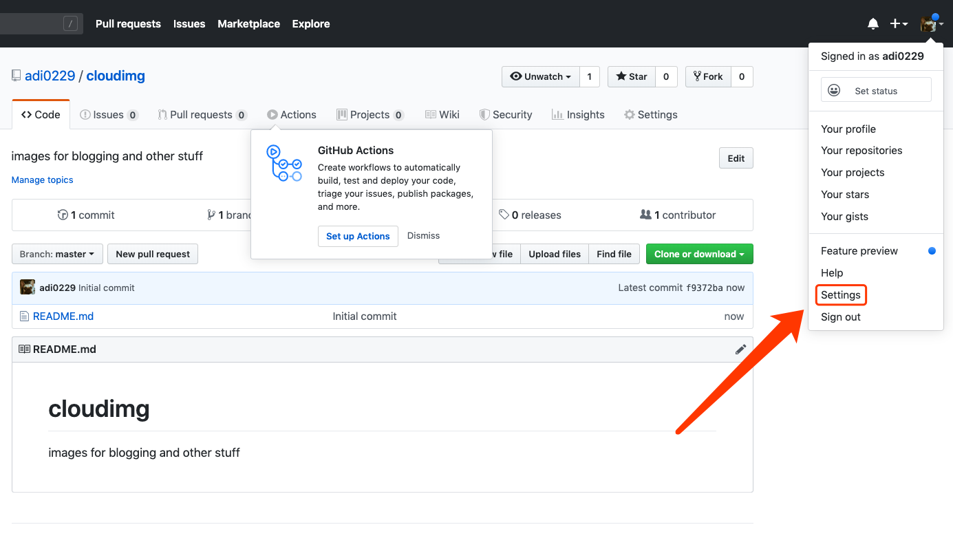The width and height of the screenshot is (953, 538).
Task: Click the user avatar in the header
Action: (929, 24)
